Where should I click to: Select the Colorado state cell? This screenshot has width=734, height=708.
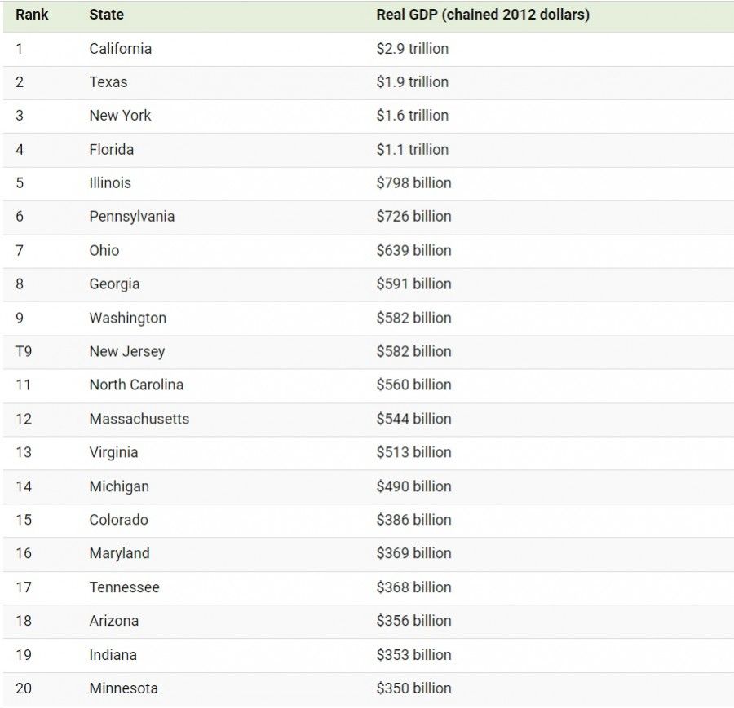(x=118, y=520)
